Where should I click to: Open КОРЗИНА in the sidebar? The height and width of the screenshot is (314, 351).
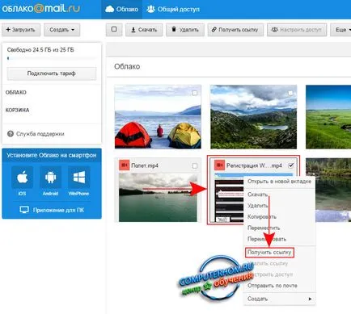click(17, 110)
